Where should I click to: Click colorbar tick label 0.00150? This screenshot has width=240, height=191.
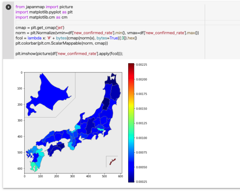tap(142, 108)
